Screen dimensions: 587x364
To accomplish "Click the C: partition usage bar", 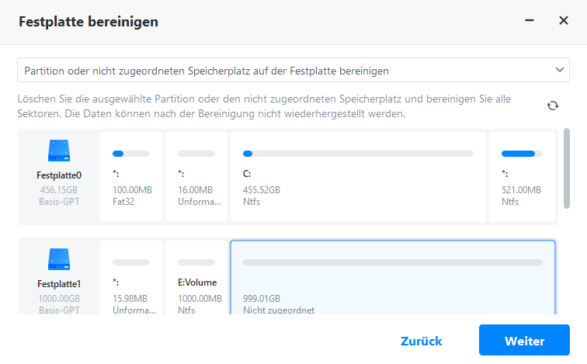I will tap(358, 154).
